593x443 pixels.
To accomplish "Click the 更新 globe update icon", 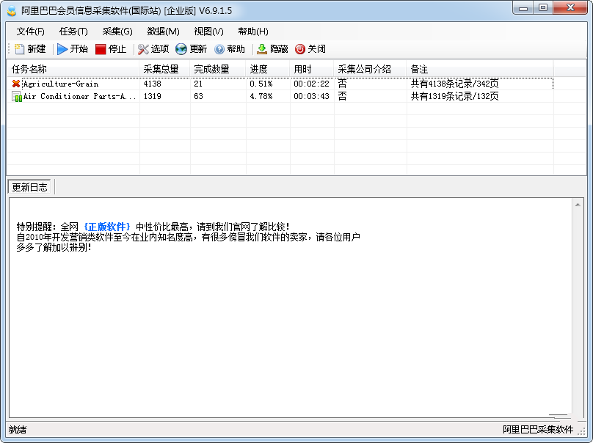I will (181, 49).
